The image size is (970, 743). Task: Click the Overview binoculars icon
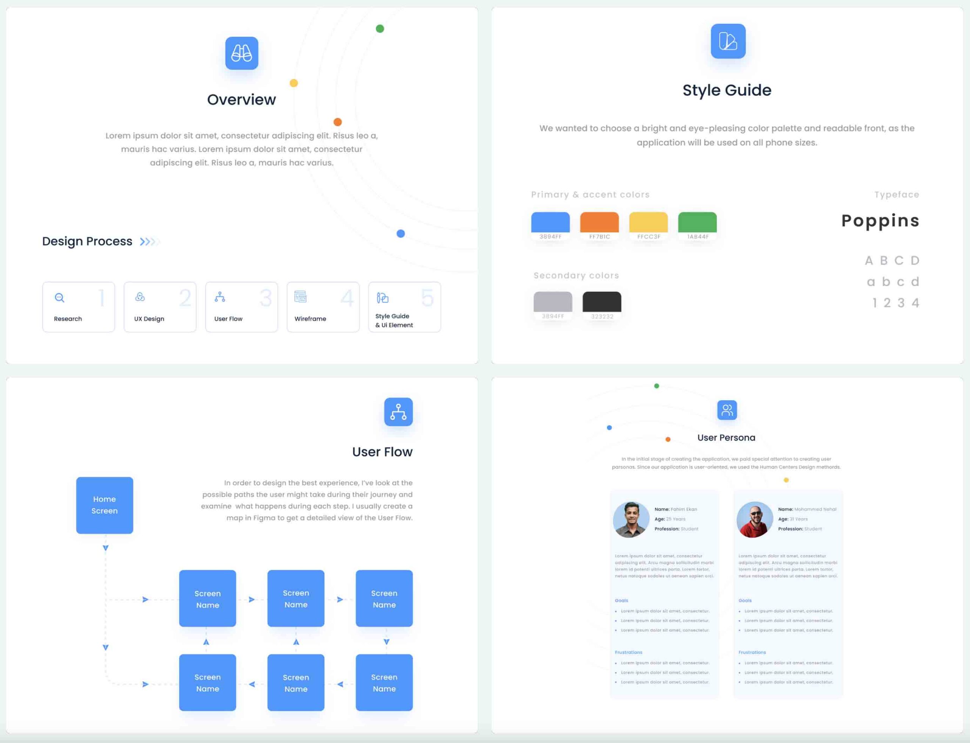[241, 52]
